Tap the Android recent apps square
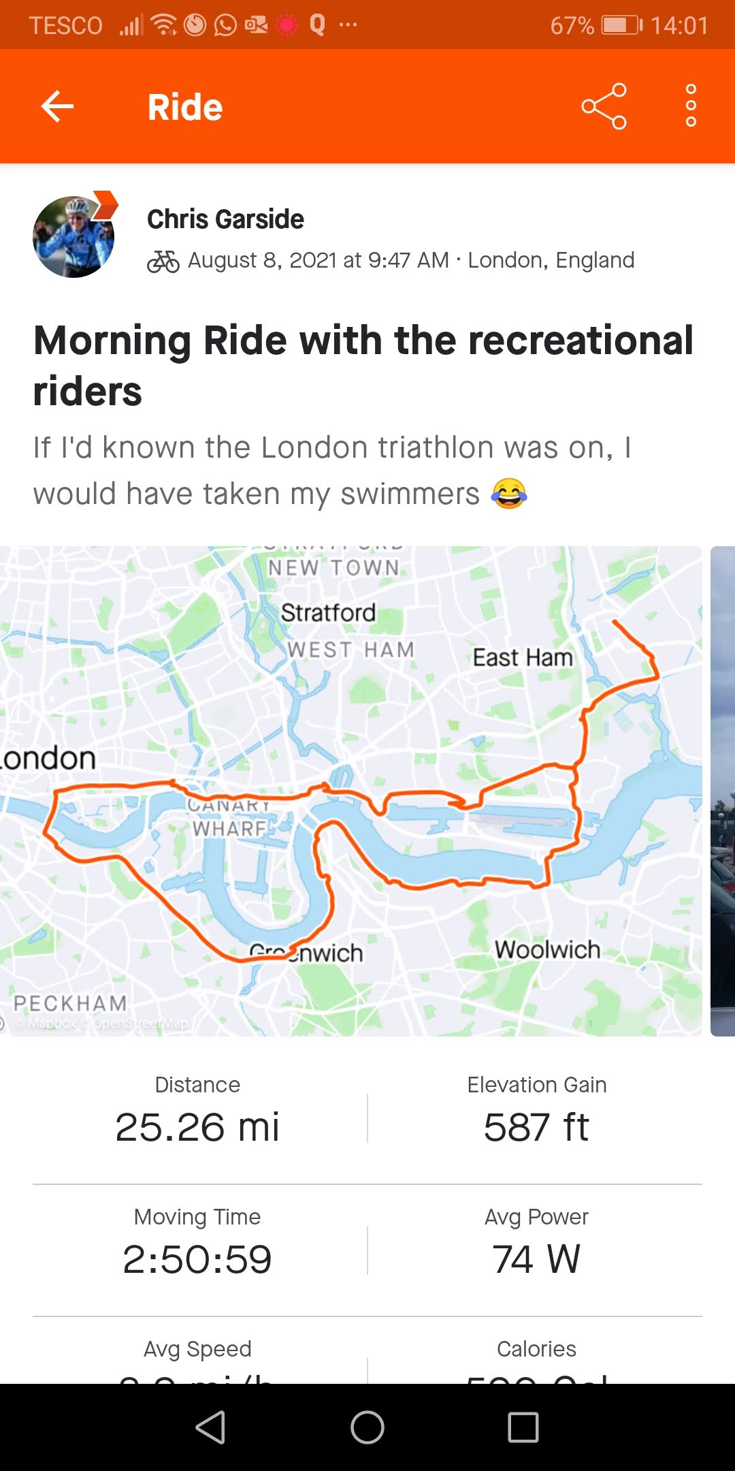The width and height of the screenshot is (735, 1471). 523,1427
